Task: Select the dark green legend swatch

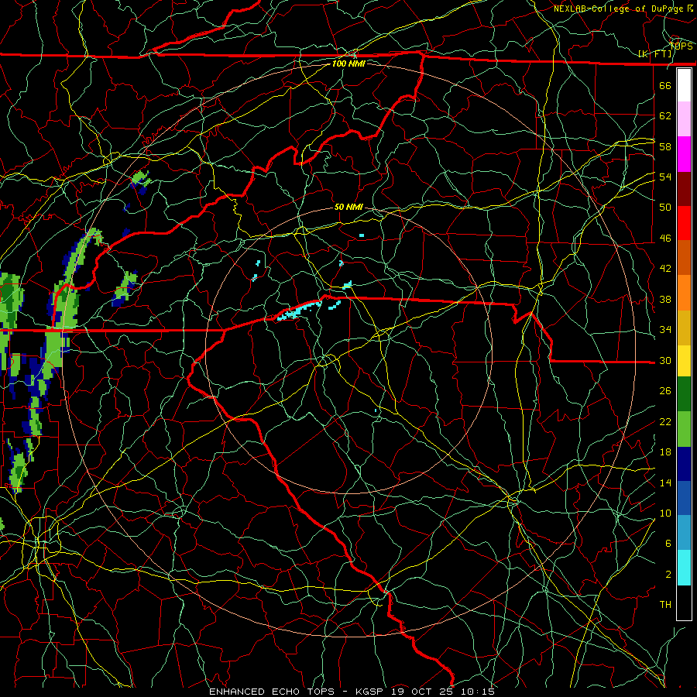Action: click(x=684, y=394)
